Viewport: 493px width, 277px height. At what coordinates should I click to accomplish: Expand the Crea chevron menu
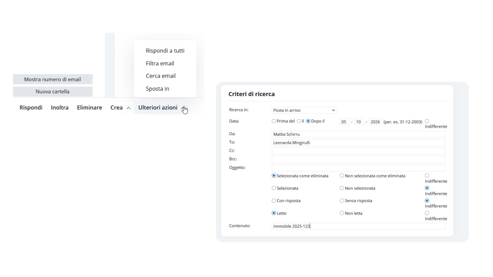pyautogui.click(x=129, y=108)
